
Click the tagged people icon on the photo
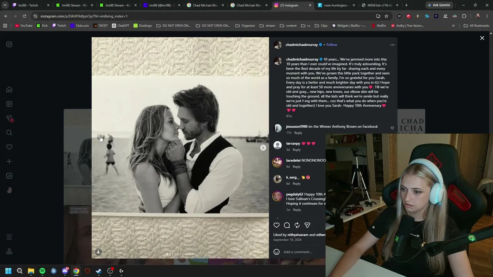point(98,252)
